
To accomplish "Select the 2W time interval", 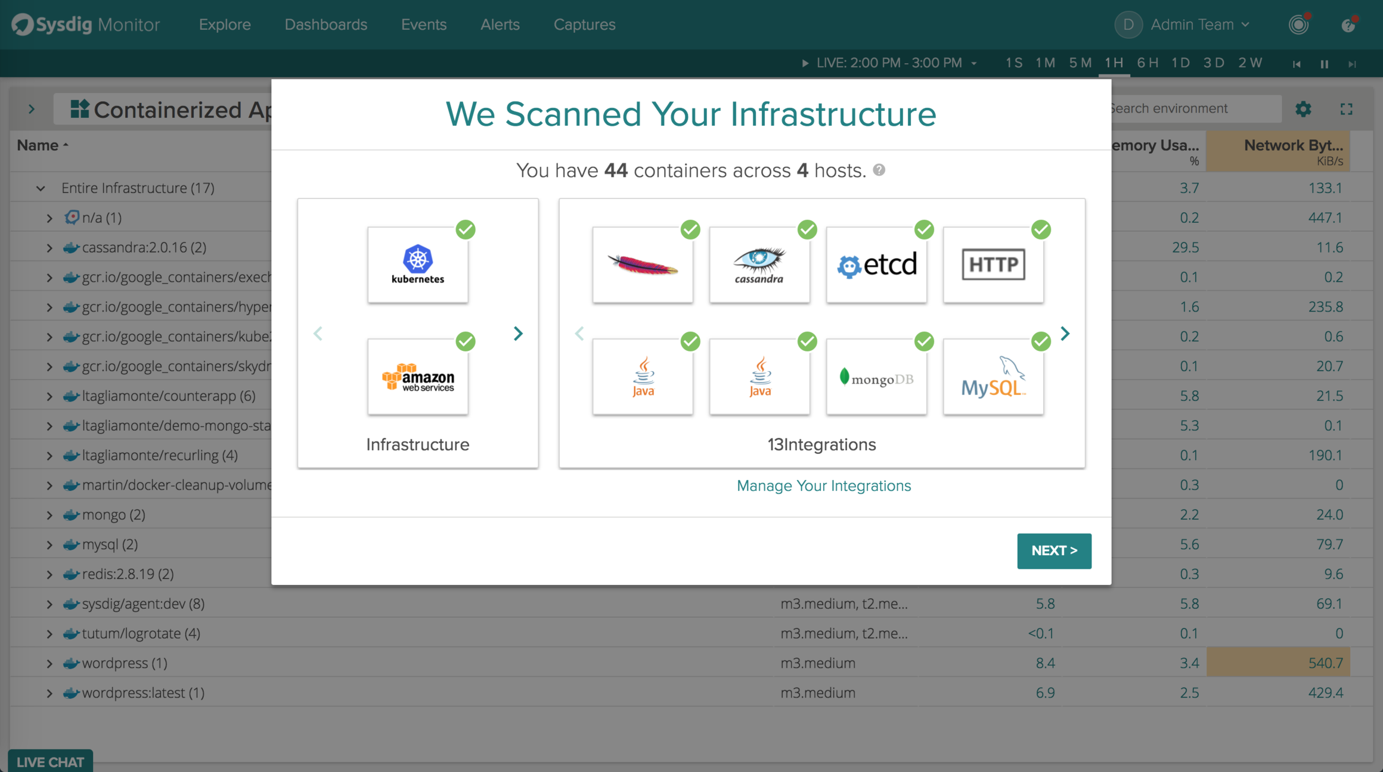I will tap(1250, 63).
